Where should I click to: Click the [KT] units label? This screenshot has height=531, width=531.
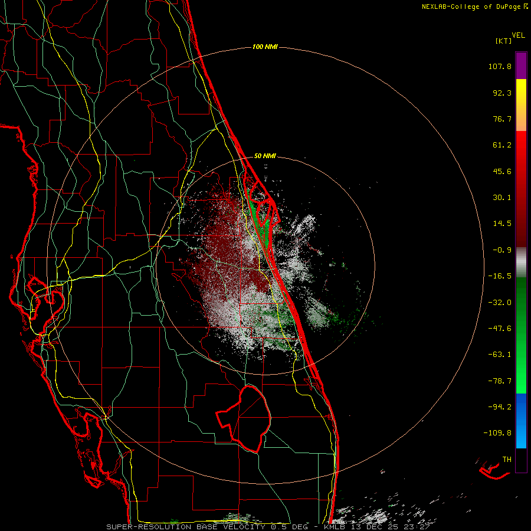click(504, 41)
